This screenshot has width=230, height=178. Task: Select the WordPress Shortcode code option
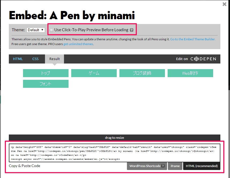147,166
